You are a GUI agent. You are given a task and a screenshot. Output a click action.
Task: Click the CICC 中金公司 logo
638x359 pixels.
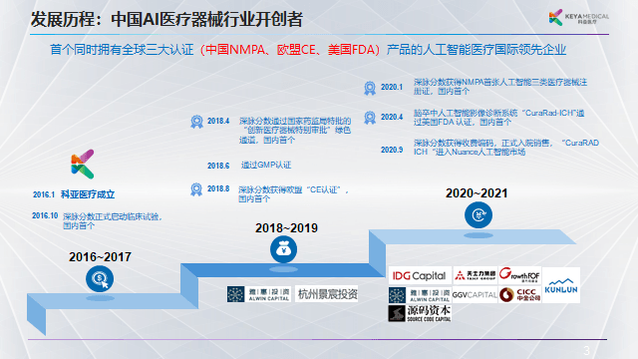pos(519,295)
